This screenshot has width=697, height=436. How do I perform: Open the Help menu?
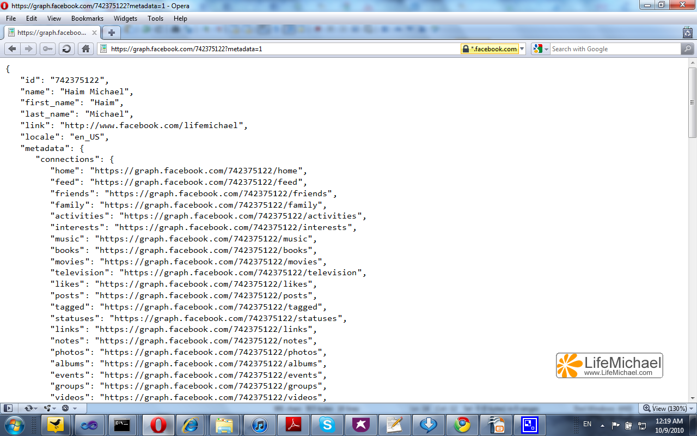(180, 18)
